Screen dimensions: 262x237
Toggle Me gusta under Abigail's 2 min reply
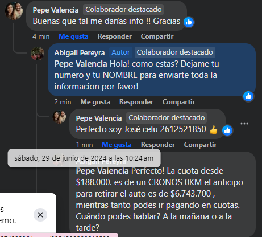point(95,102)
